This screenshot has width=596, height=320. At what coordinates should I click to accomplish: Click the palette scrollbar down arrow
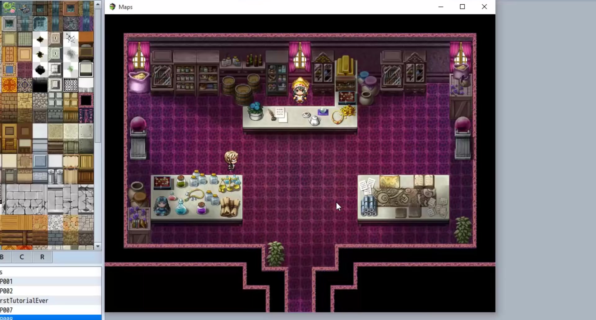pyautogui.click(x=98, y=246)
